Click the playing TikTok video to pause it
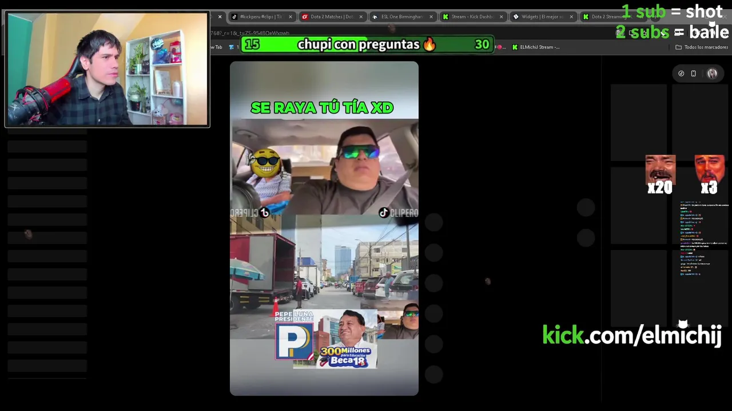The image size is (732, 411). click(x=324, y=228)
